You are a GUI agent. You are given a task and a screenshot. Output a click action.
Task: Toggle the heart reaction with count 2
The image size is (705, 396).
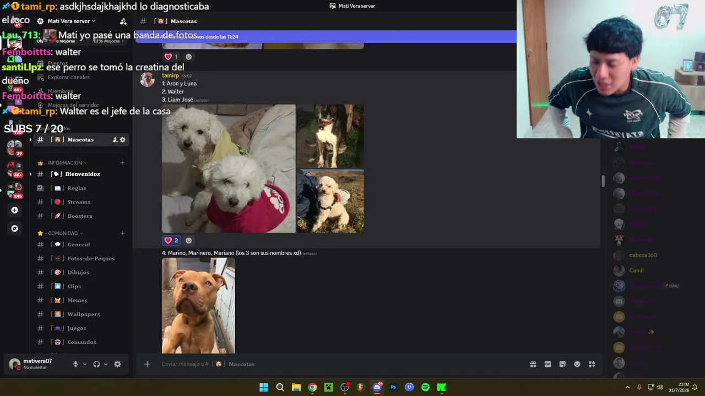pyautogui.click(x=171, y=240)
